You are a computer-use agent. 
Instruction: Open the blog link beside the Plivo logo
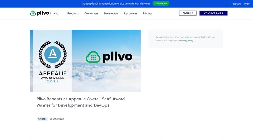[55, 13]
